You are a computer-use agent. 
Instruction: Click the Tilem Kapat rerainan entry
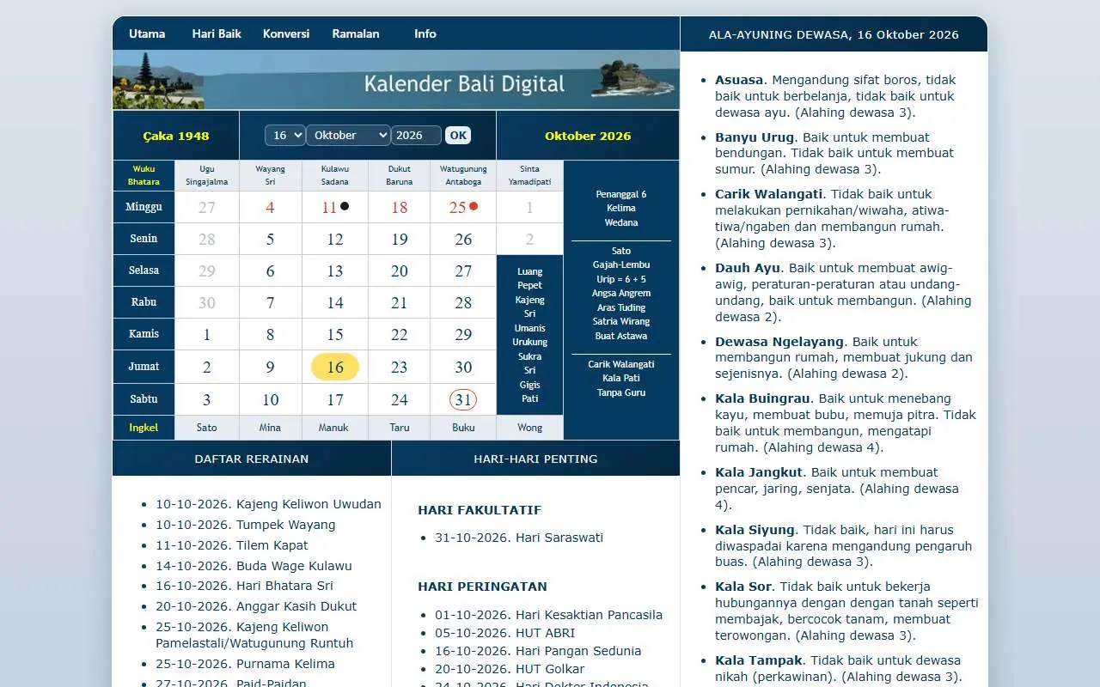(x=232, y=545)
